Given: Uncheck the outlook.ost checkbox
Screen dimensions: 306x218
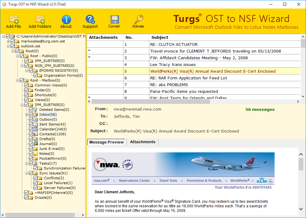Looking at the screenshot, I should click(13, 46).
